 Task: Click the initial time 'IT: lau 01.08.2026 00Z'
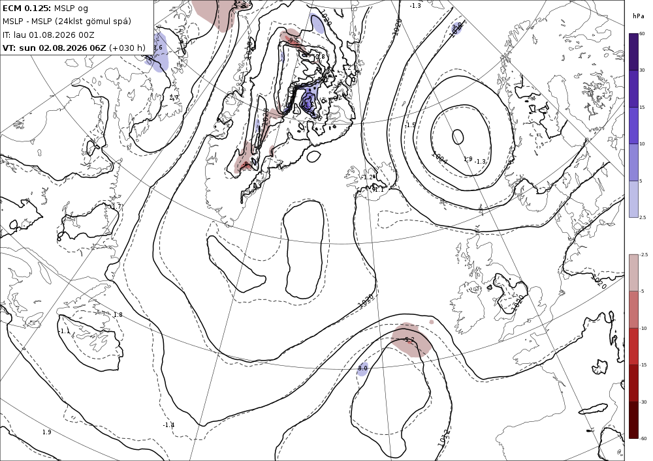(48, 35)
